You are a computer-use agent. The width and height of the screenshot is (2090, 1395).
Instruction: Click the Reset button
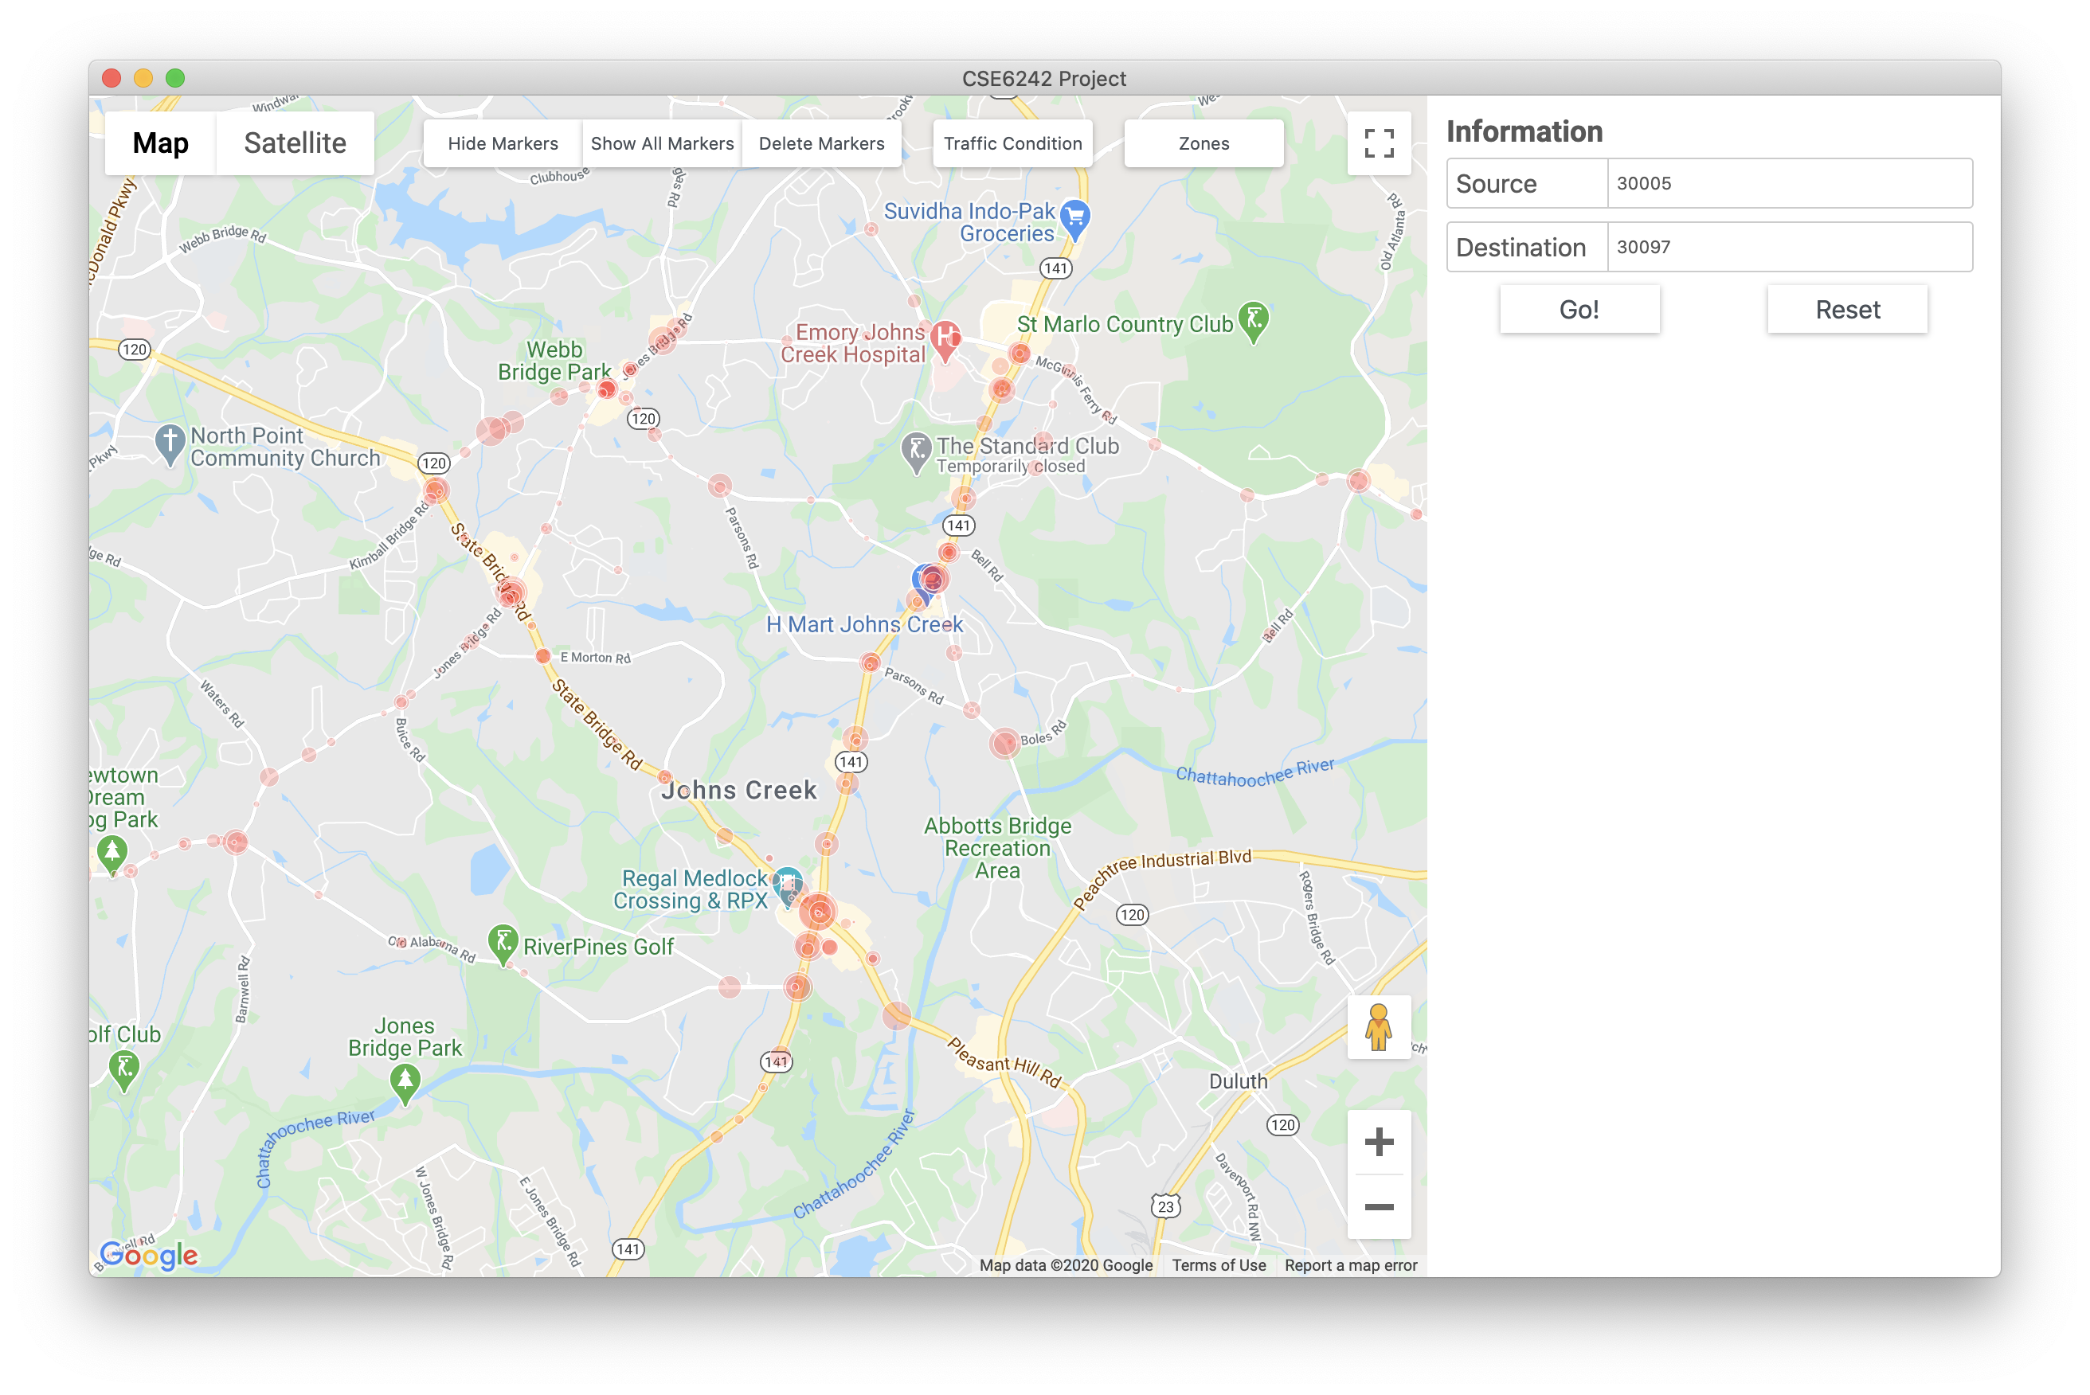pos(1847,310)
